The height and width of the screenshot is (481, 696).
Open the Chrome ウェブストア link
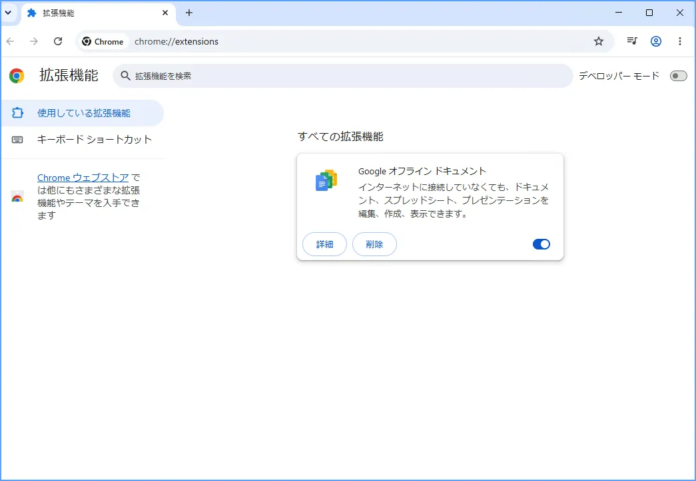[83, 178]
